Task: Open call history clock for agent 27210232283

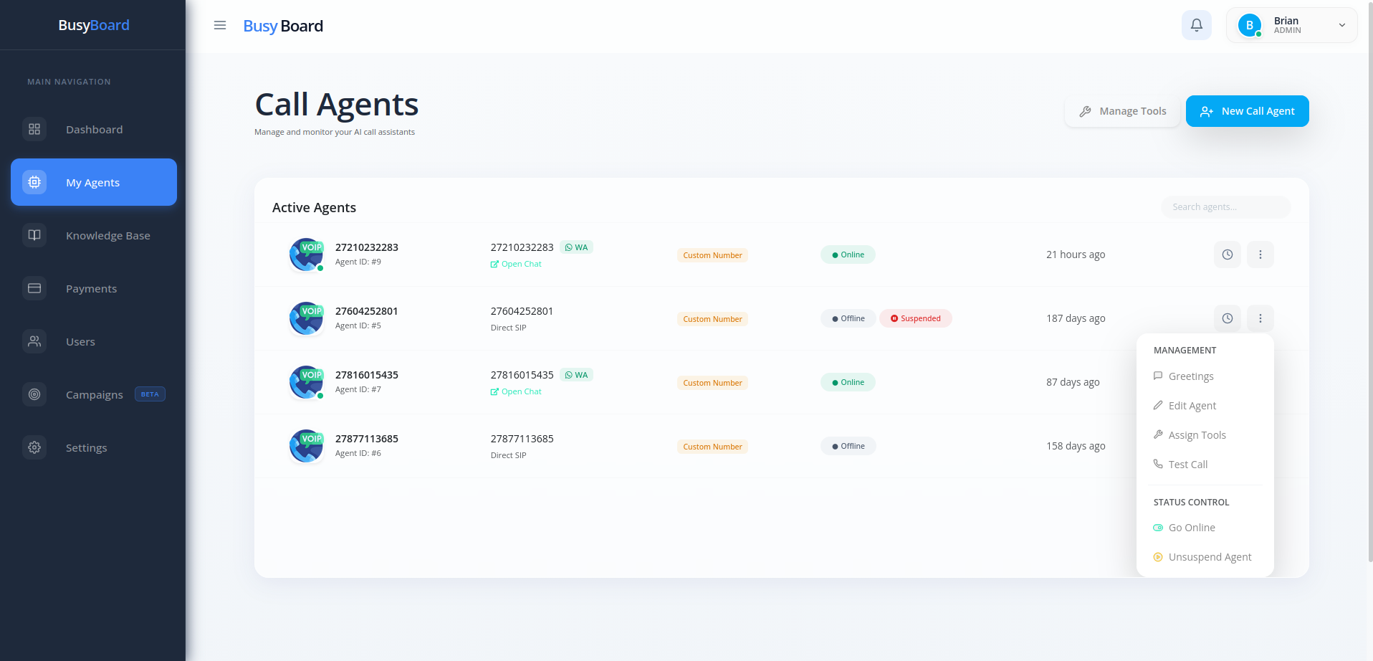Action: pos(1227,254)
